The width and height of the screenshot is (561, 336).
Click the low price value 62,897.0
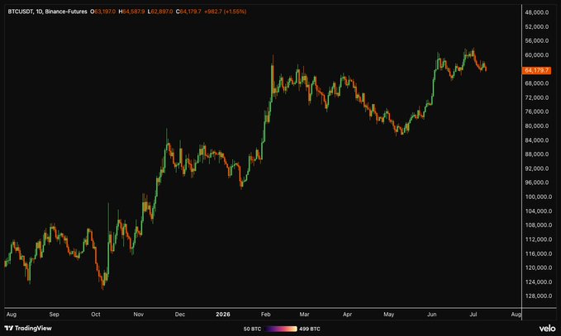click(162, 12)
